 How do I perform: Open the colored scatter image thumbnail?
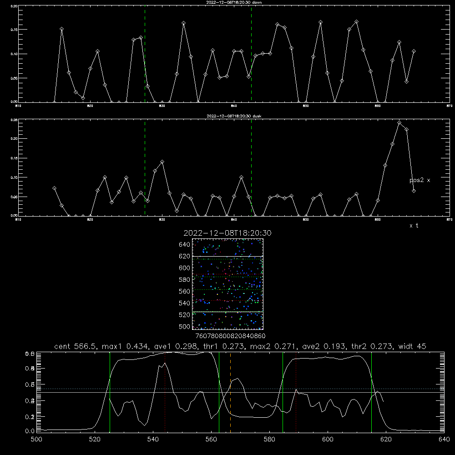point(228,284)
